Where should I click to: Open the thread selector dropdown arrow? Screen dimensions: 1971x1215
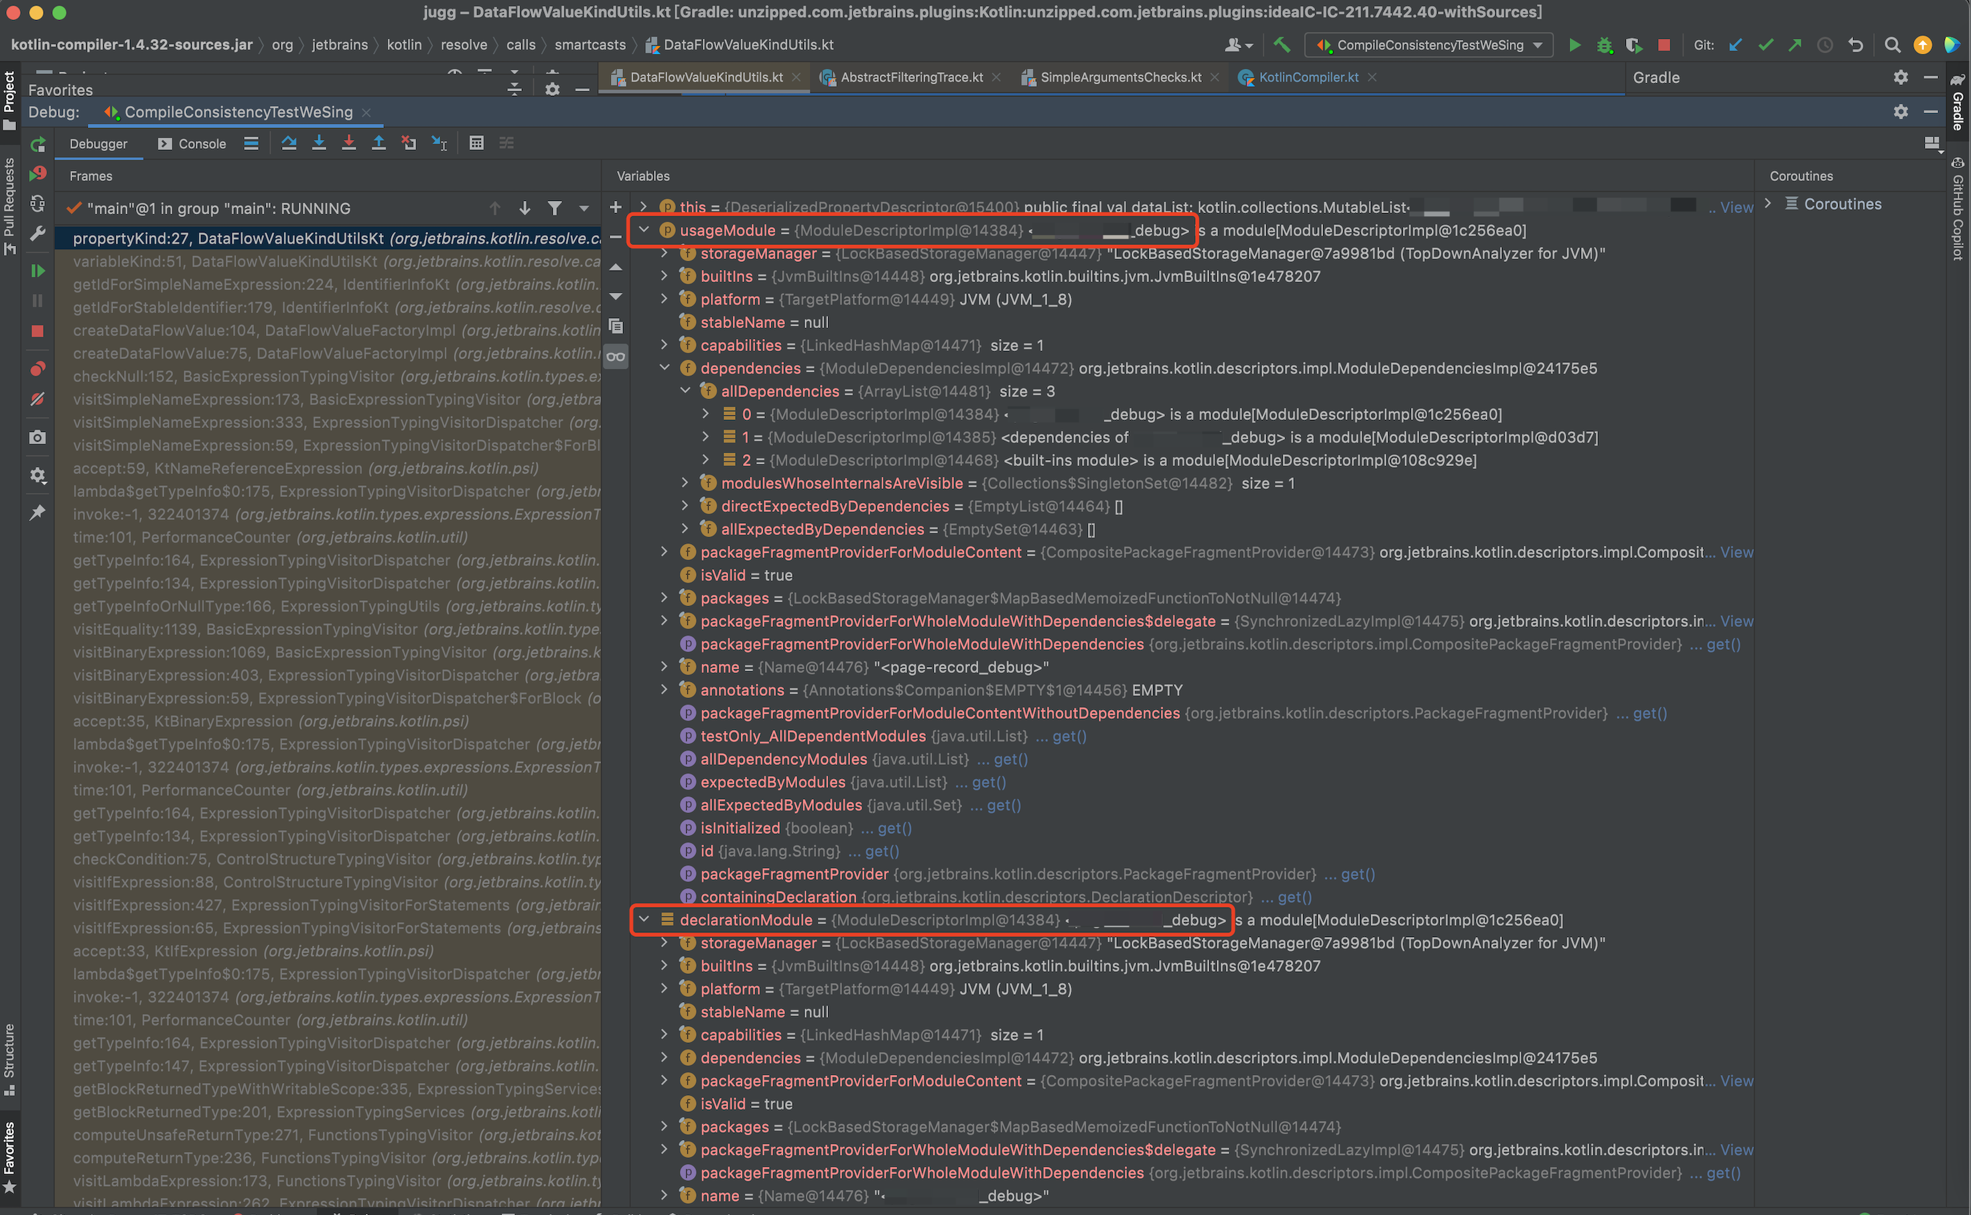[x=584, y=208]
